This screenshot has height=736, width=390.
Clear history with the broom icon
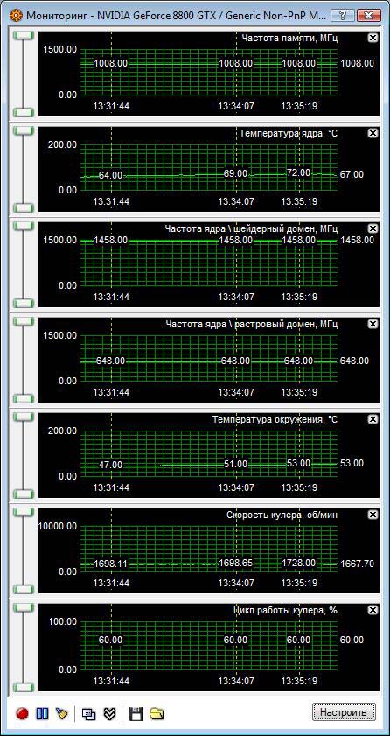click(x=62, y=714)
